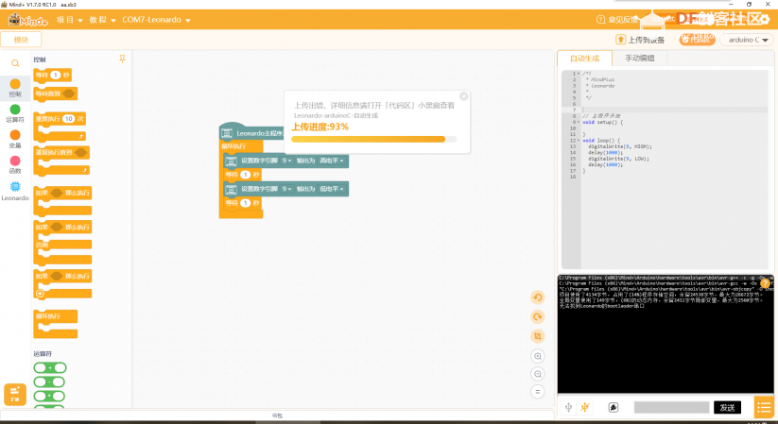Click the bootloader error line in console
The height and width of the screenshot is (424, 778).
601,306
